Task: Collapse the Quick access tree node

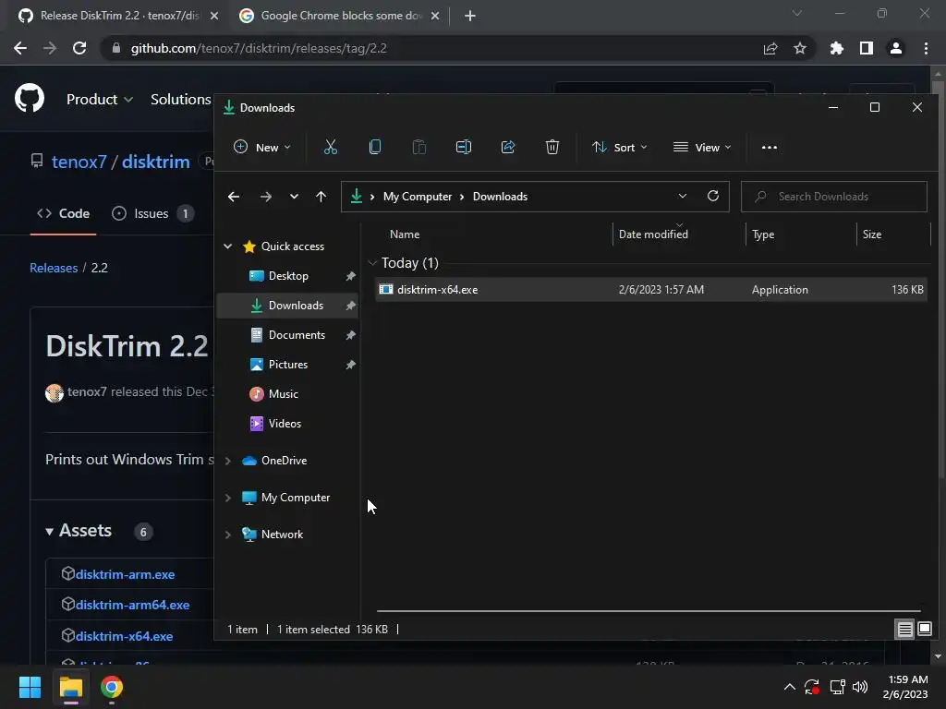Action: [228, 246]
